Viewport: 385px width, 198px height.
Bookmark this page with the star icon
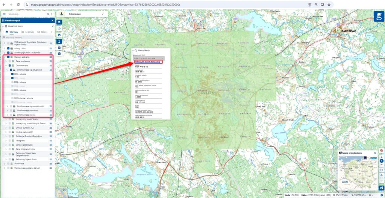(x=329, y=4)
